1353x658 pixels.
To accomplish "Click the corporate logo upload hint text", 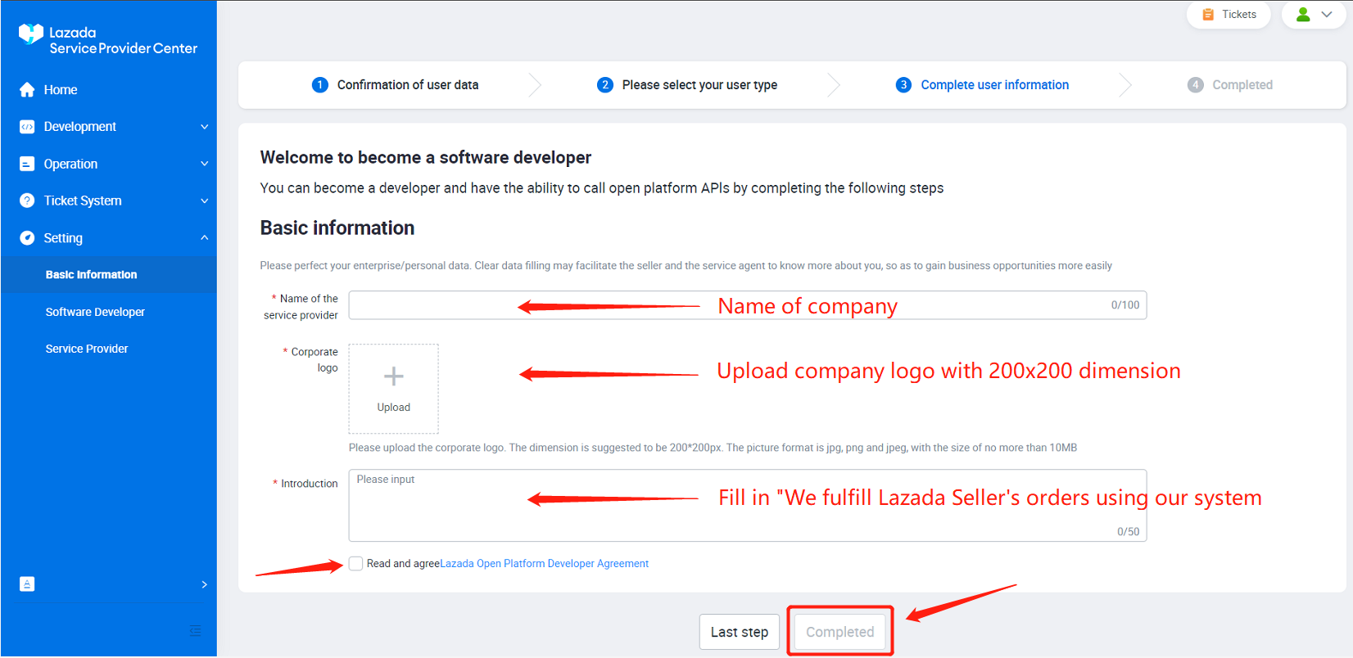I will [713, 448].
